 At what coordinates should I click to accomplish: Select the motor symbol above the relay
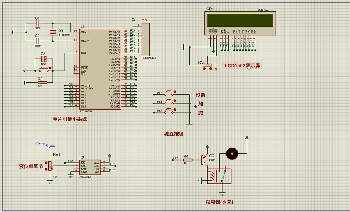(232, 153)
